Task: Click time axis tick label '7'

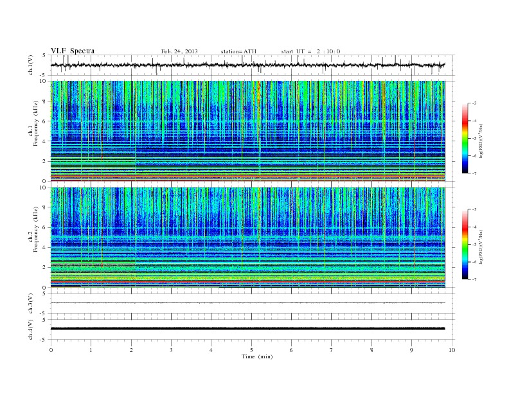Action: pyautogui.click(x=332, y=350)
